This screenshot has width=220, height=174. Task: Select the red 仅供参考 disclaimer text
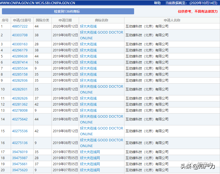[198, 12]
